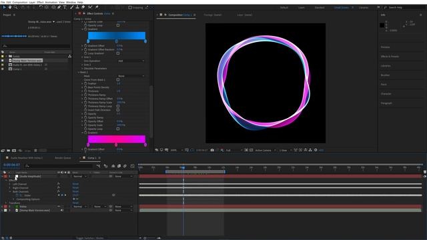Screen dimensions: 427x240
Task: Expand the Transform group in timeline
Action: coord(6,203)
